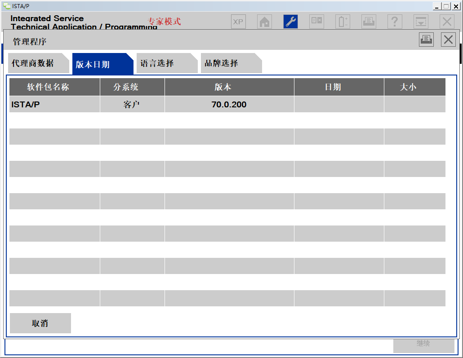This screenshot has width=463, height=358.
Task: Go to the home screen icon
Action: 264,22
